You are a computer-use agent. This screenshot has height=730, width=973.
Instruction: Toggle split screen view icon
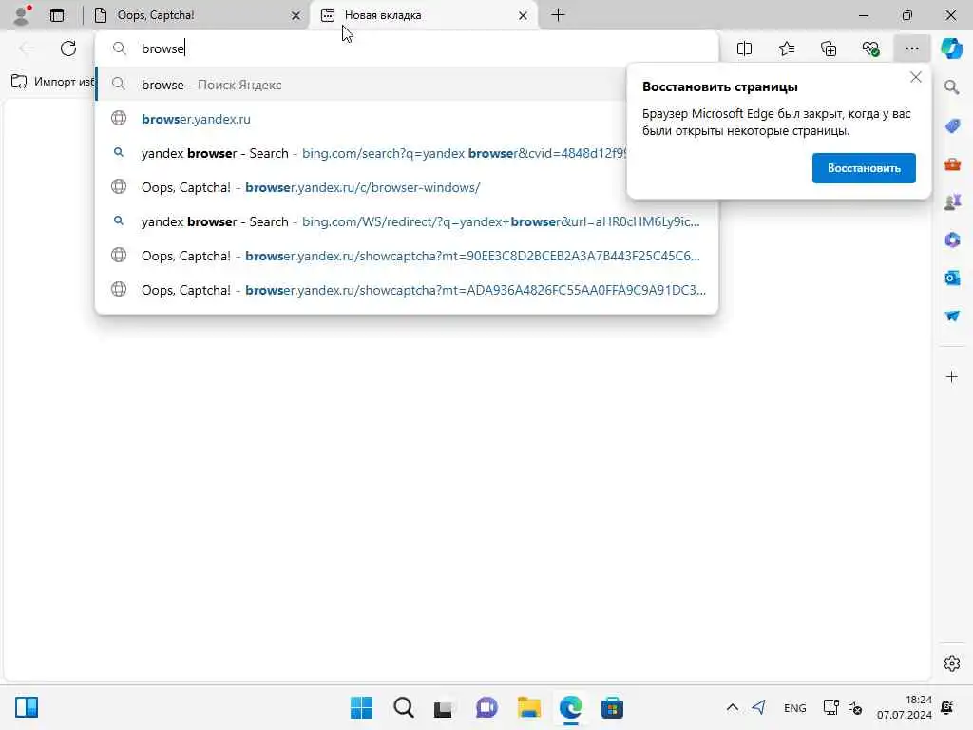coord(744,48)
